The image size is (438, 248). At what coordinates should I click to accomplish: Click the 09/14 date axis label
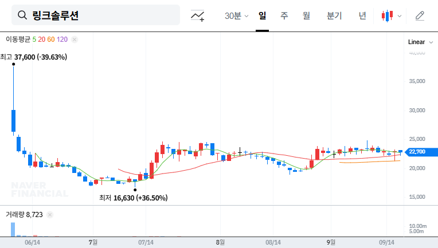point(386,242)
